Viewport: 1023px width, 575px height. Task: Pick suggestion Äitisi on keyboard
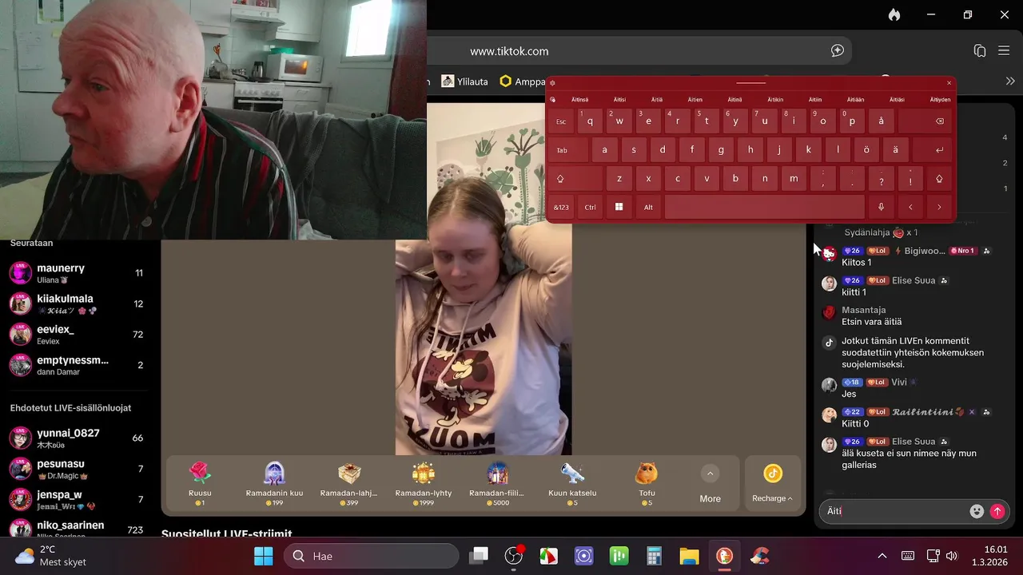(x=619, y=100)
